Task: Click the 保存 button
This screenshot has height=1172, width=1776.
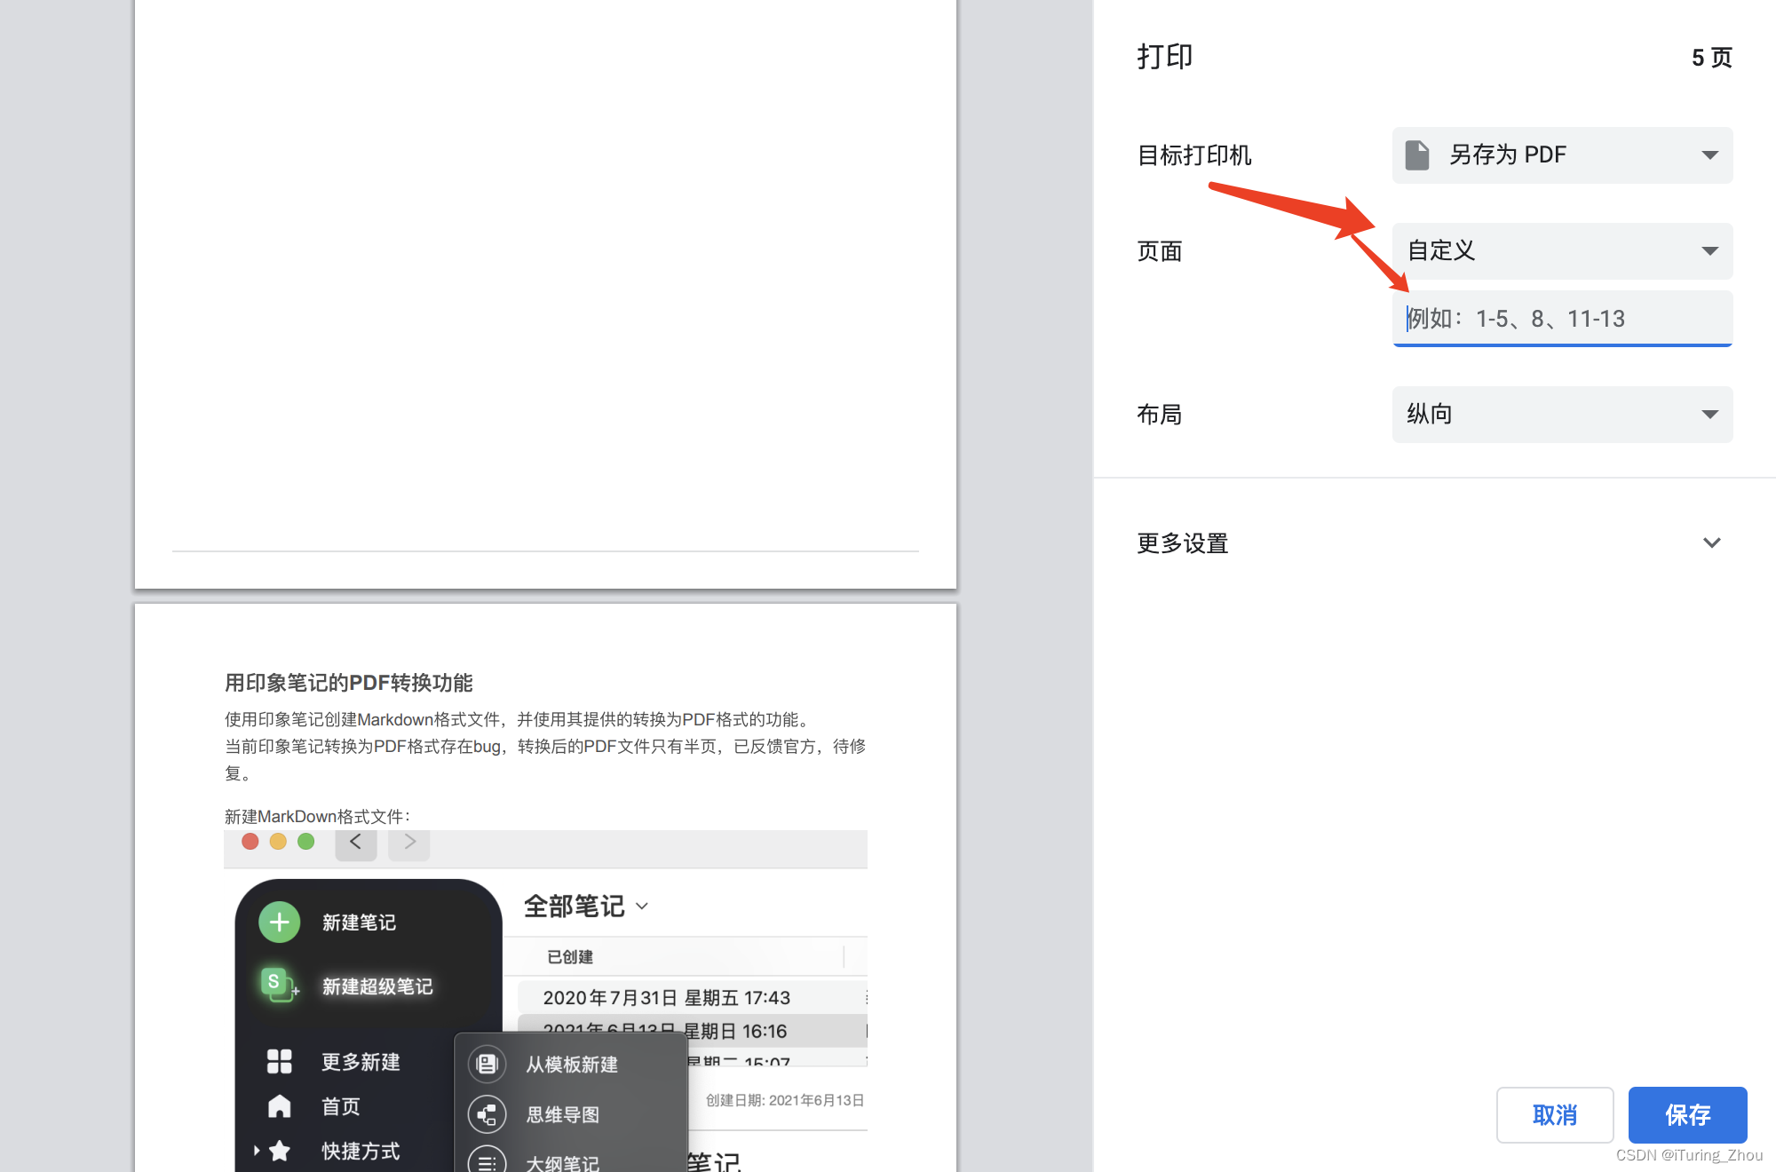Action: point(1686,1114)
